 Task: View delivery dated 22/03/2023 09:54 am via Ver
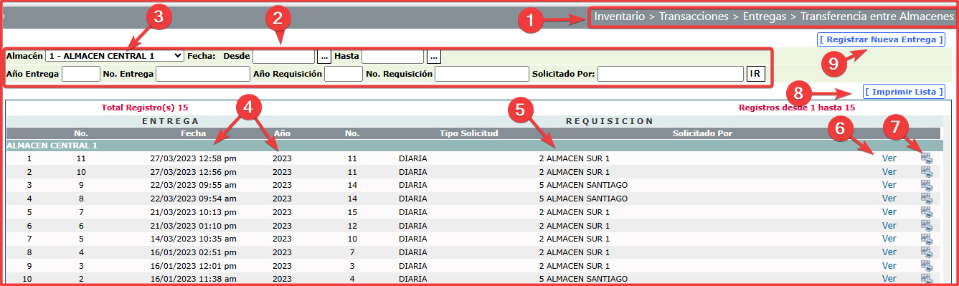pos(889,199)
